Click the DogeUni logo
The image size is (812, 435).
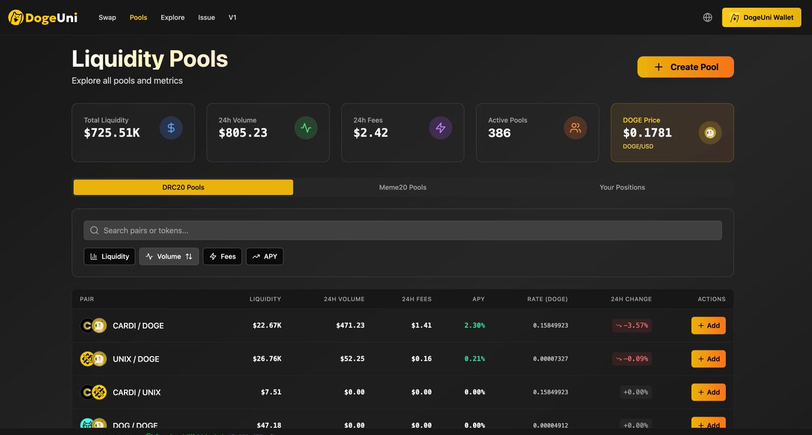[43, 18]
